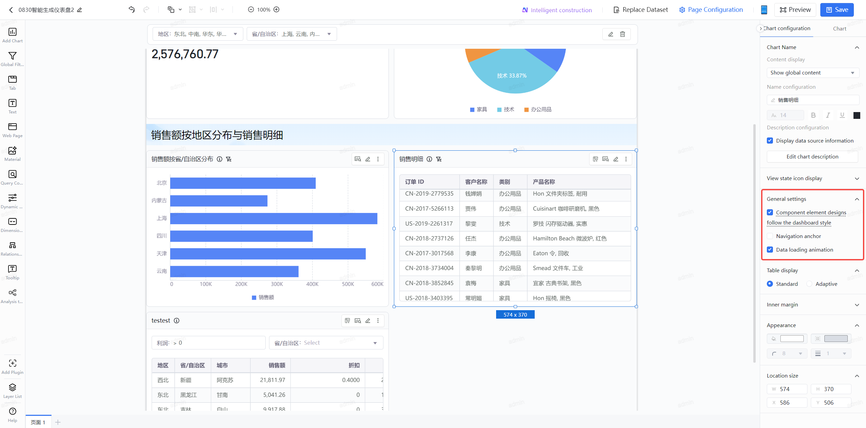The width and height of the screenshot is (866, 428).
Task: Click filter icon beside 销售明细 title
Action: [x=439, y=159]
